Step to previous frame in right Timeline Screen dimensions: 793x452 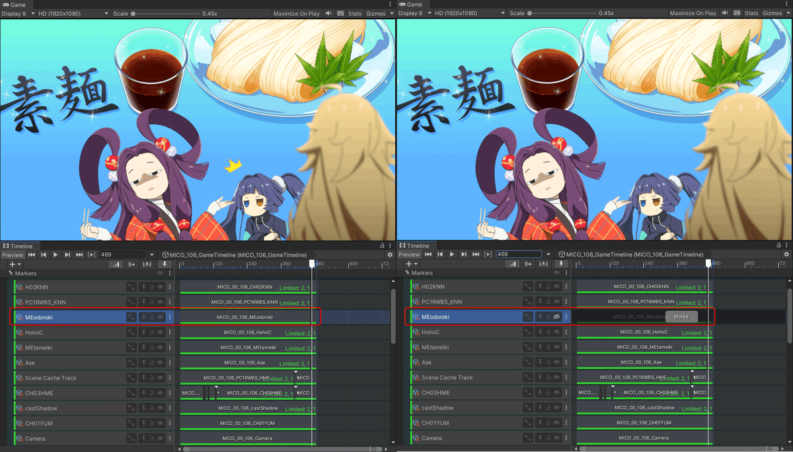tap(440, 254)
